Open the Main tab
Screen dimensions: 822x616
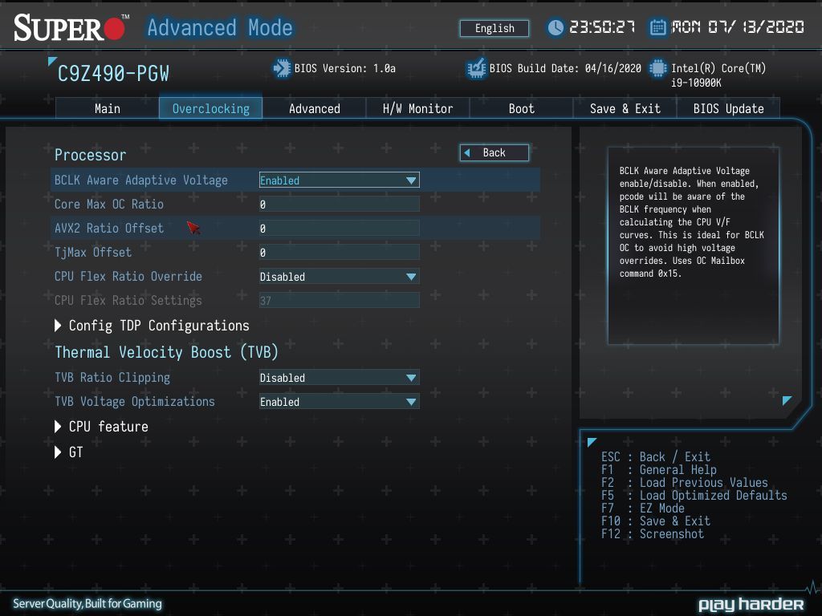[107, 108]
